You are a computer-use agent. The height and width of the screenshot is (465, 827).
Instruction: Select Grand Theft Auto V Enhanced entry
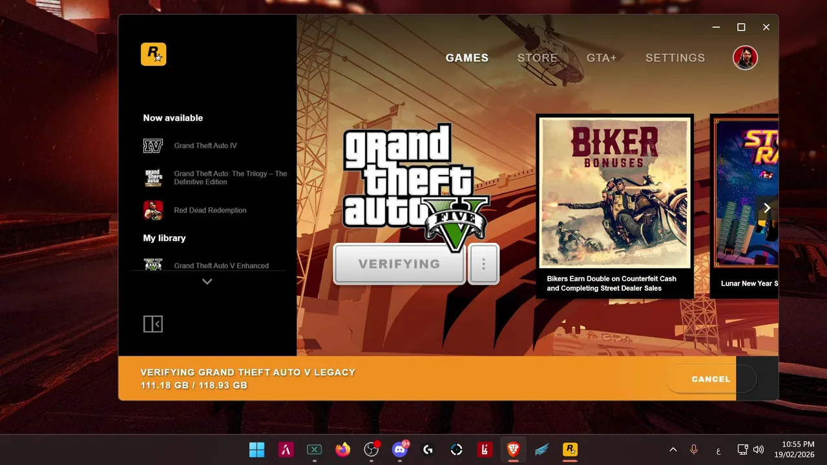[x=221, y=265]
